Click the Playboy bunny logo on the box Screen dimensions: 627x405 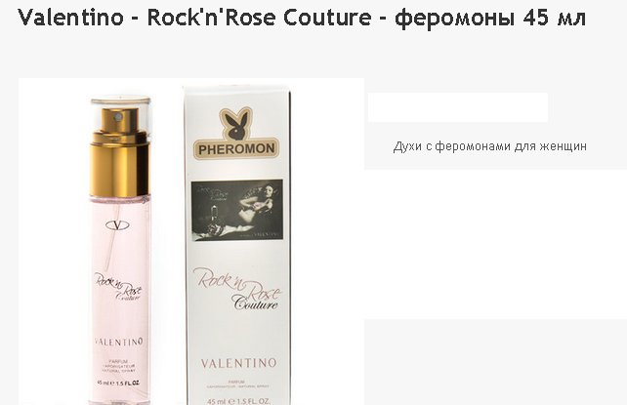coord(236,124)
